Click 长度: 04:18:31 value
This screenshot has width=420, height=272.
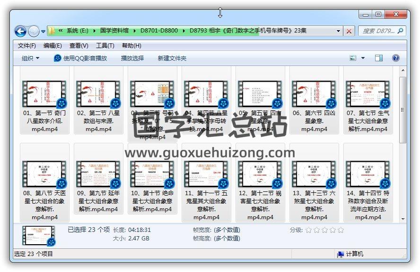click(139, 230)
